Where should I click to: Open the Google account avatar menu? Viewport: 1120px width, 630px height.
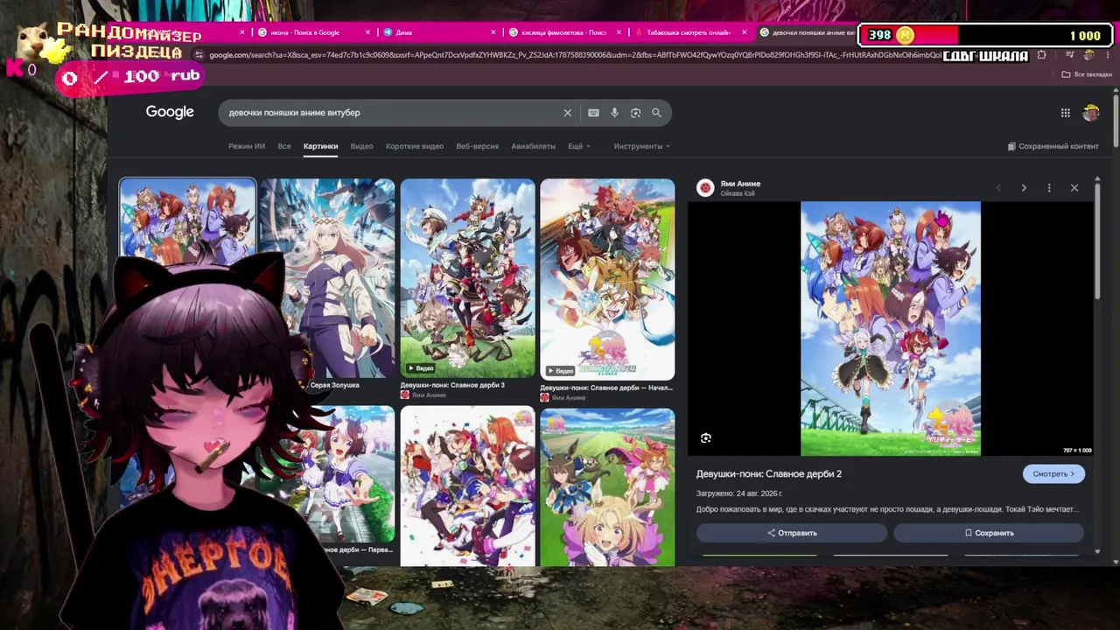[x=1090, y=113]
